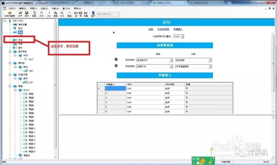Open the 安全 security tree node
Viewport: 277px width, 165px height.
pos(20,40)
